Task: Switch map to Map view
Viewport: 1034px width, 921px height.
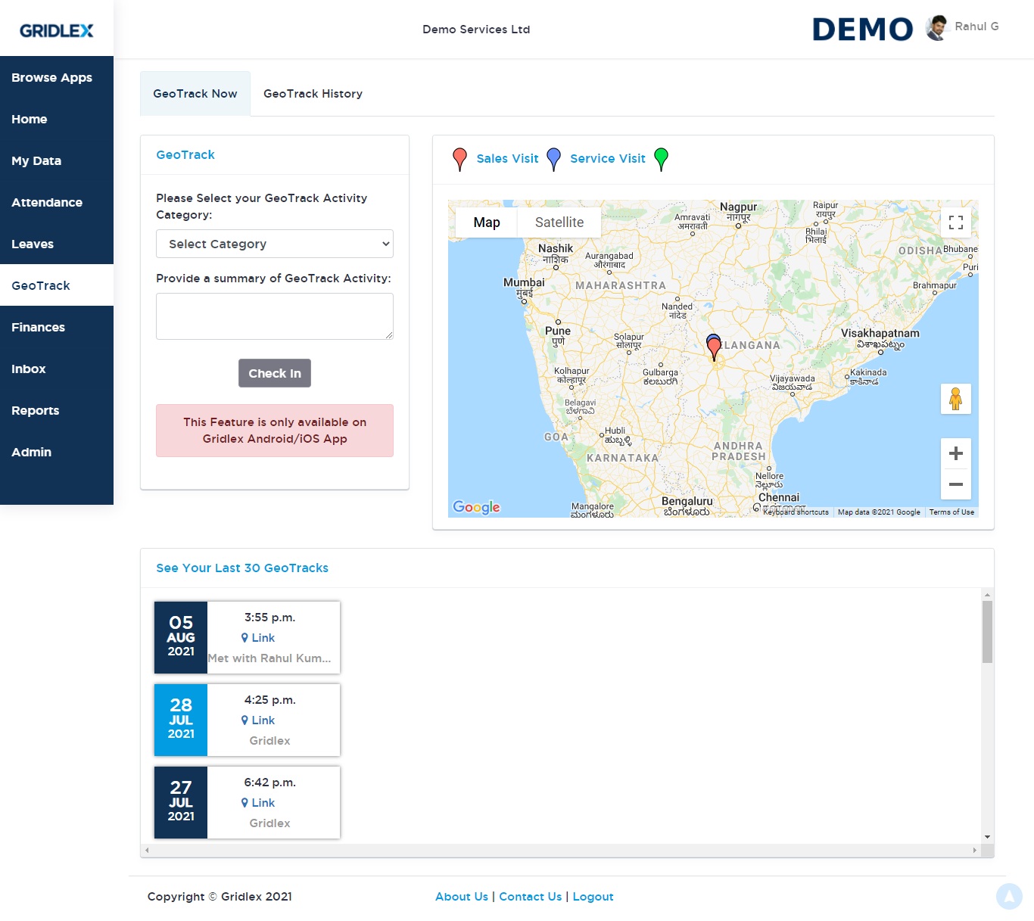Action: pyautogui.click(x=487, y=222)
